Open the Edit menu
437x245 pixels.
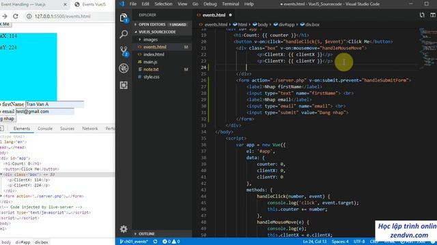145,4
